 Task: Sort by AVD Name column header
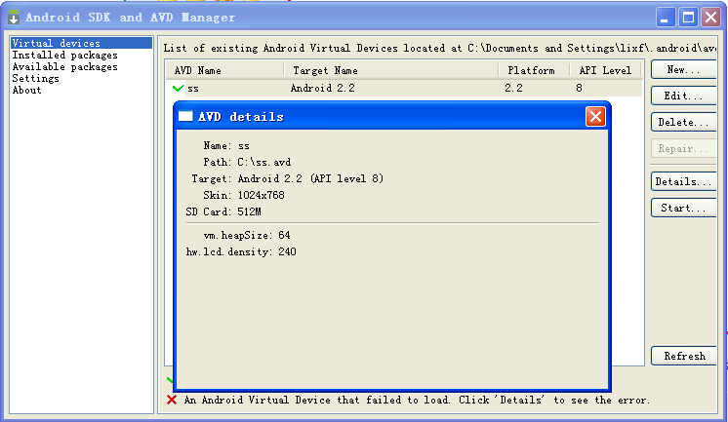(x=225, y=70)
